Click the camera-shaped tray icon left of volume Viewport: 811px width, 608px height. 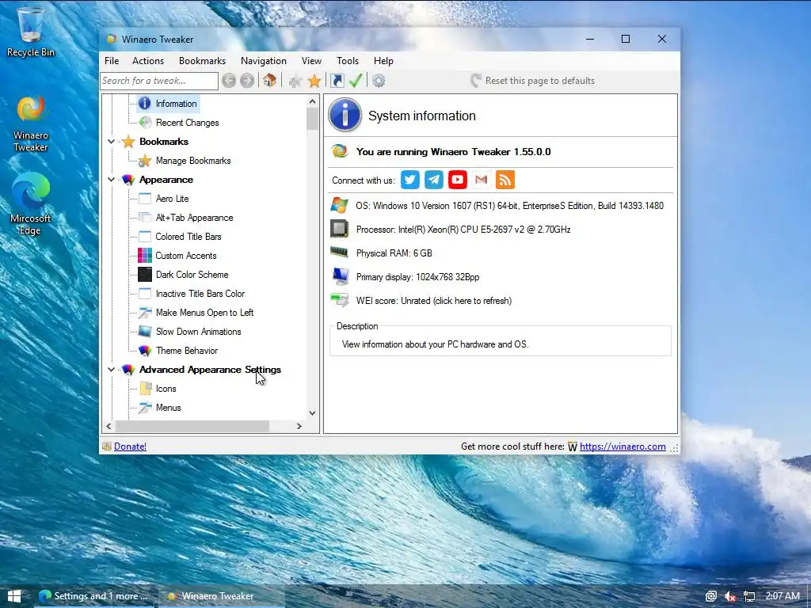[x=711, y=597]
